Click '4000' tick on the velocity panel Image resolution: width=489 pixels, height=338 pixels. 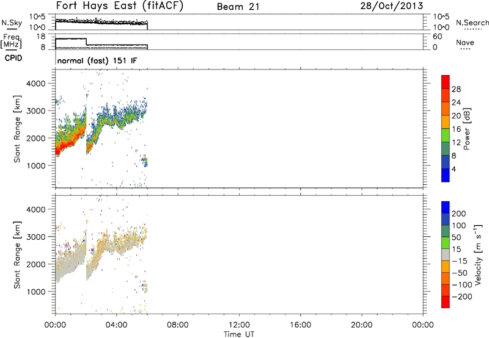point(35,209)
